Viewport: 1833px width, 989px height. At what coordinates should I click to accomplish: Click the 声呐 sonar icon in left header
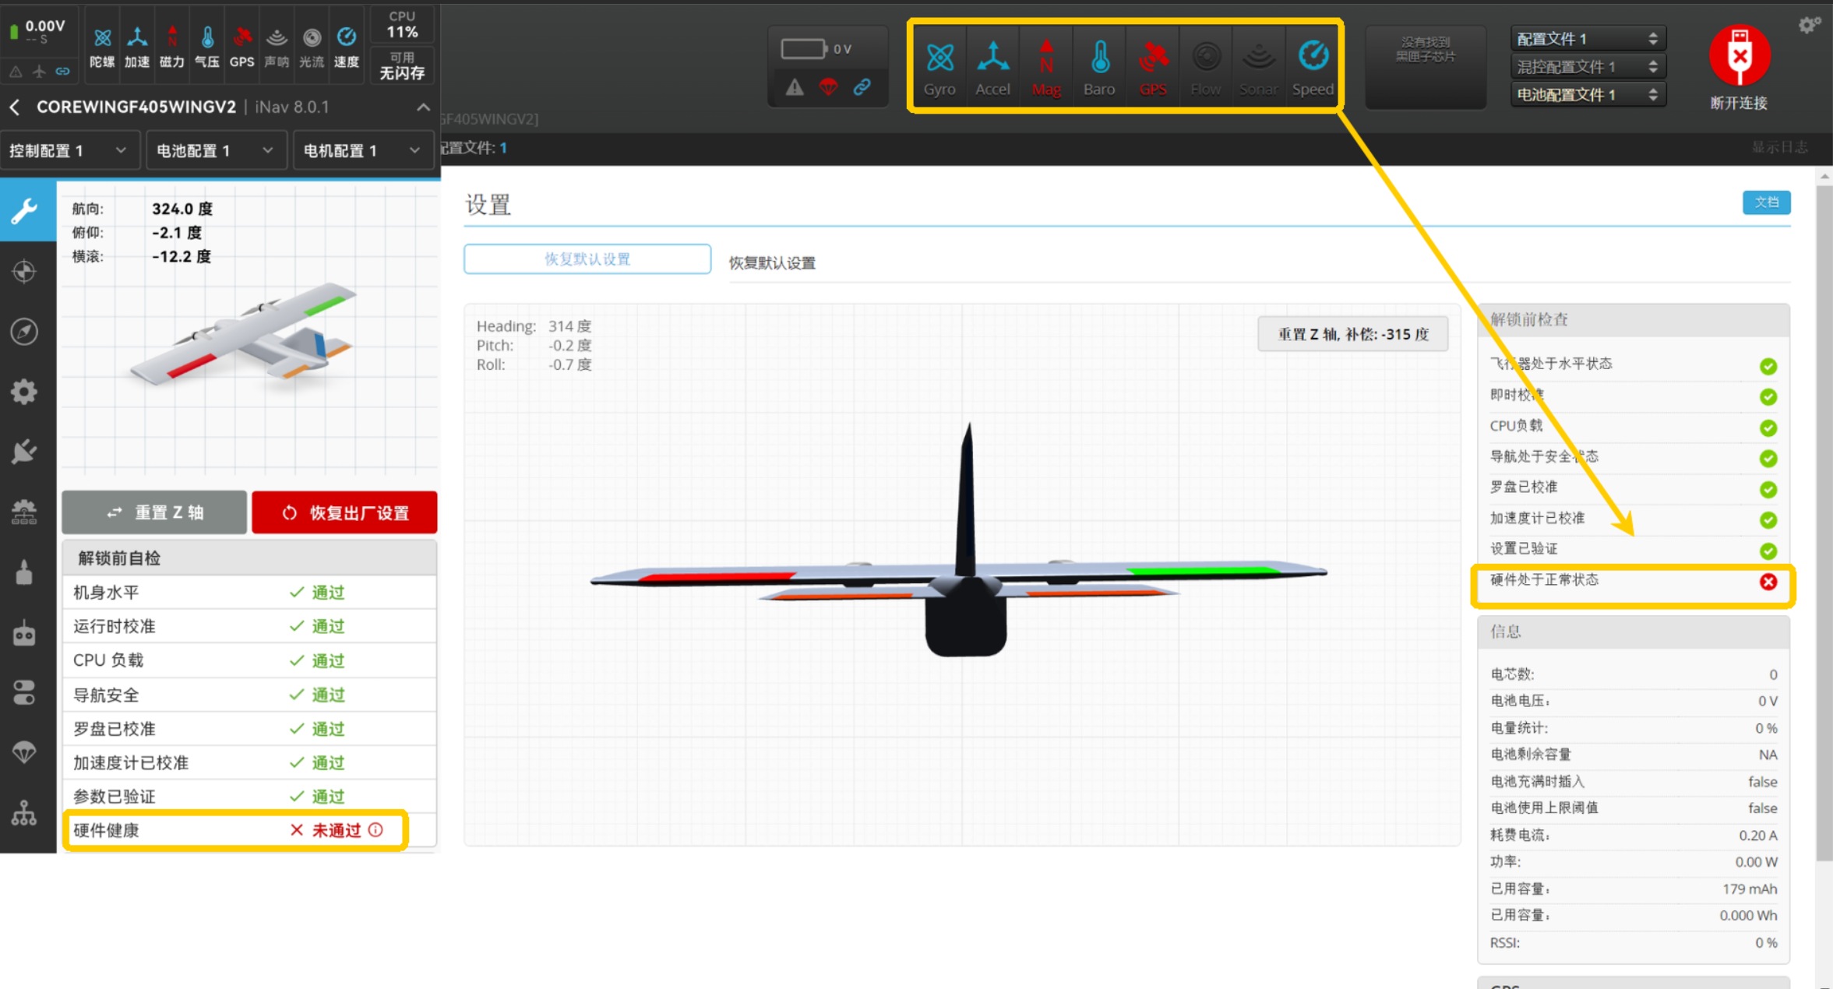(277, 46)
